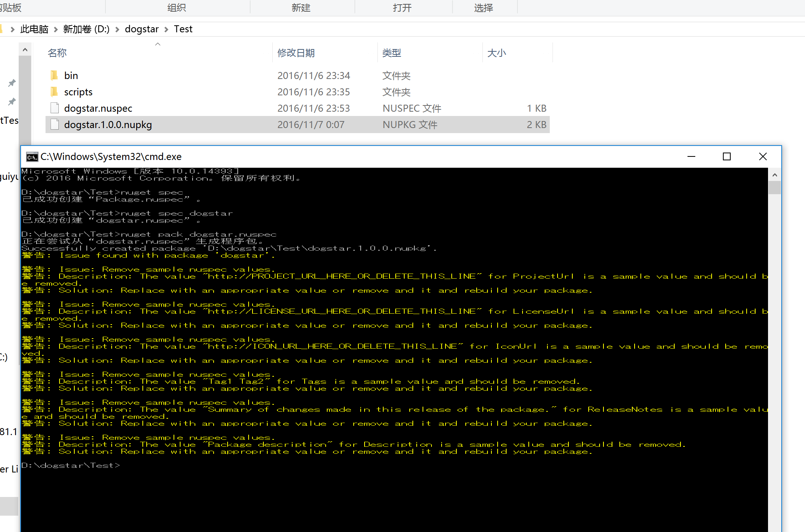Go to dogstar in the address path

[x=142, y=29]
